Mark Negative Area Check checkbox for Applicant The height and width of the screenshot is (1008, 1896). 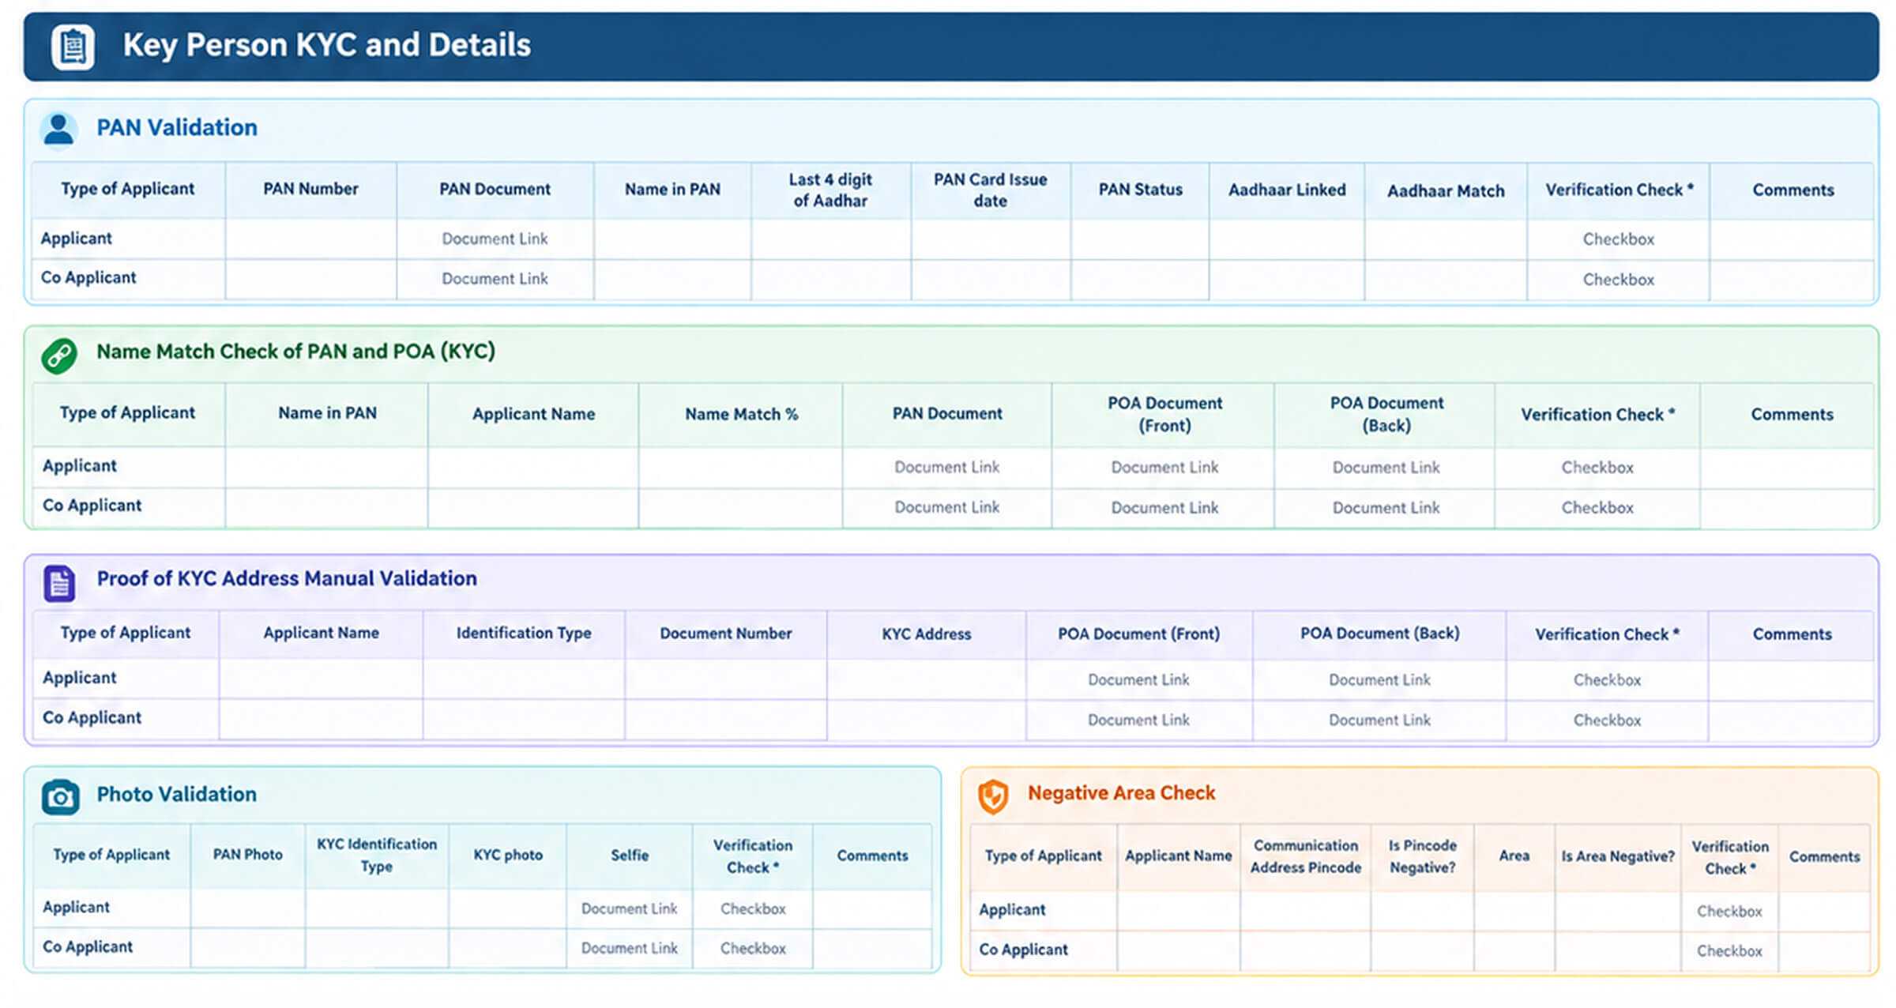tap(1729, 912)
